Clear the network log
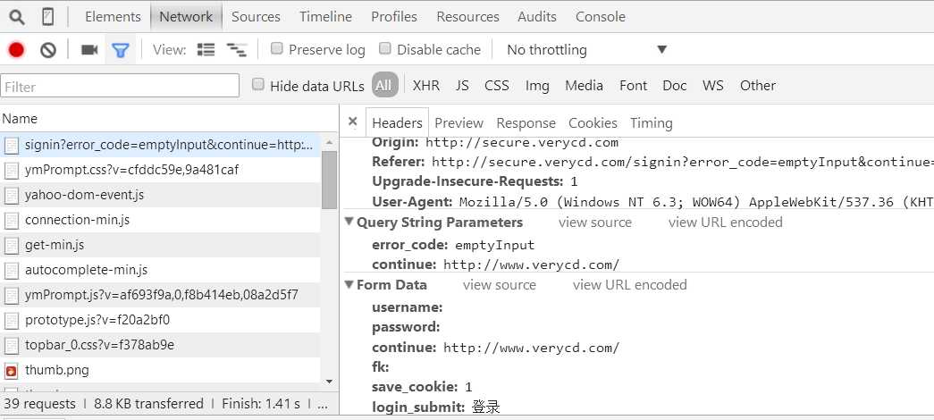The height and width of the screenshot is (420, 934). tap(48, 50)
